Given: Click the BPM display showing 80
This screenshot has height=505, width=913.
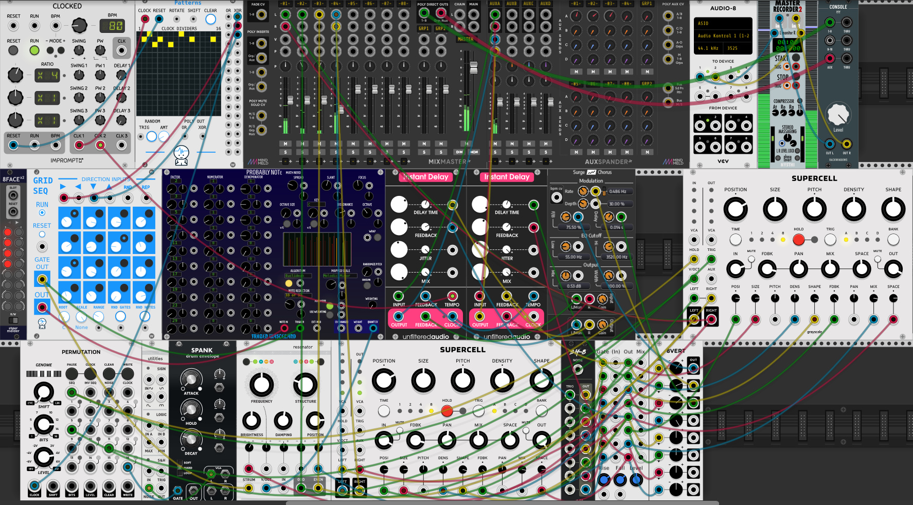Looking at the screenshot, I should (x=112, y=25).
